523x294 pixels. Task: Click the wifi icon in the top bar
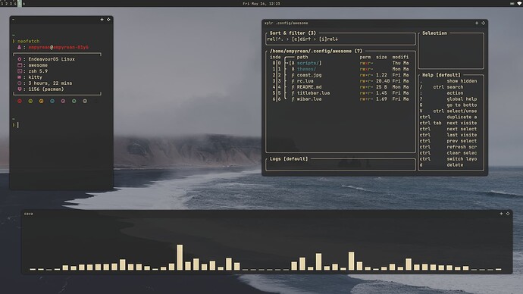point(520,3)
